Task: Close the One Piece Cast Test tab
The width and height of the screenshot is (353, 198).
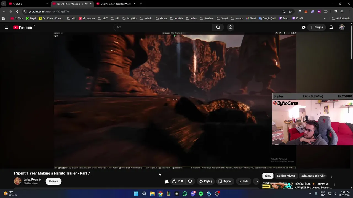Action: click(x=134, y=4)
